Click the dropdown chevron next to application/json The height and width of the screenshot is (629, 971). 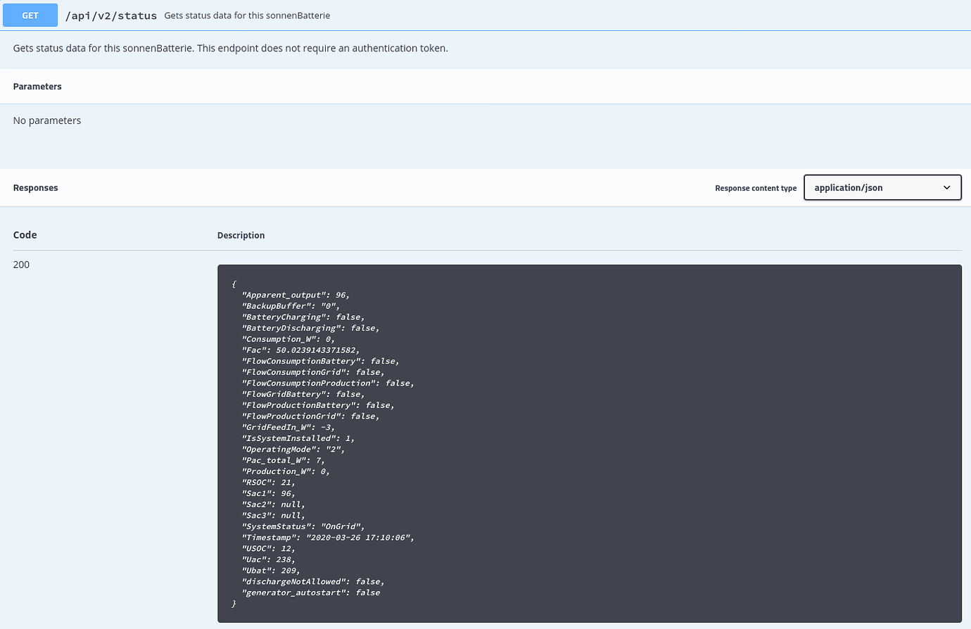946,187
